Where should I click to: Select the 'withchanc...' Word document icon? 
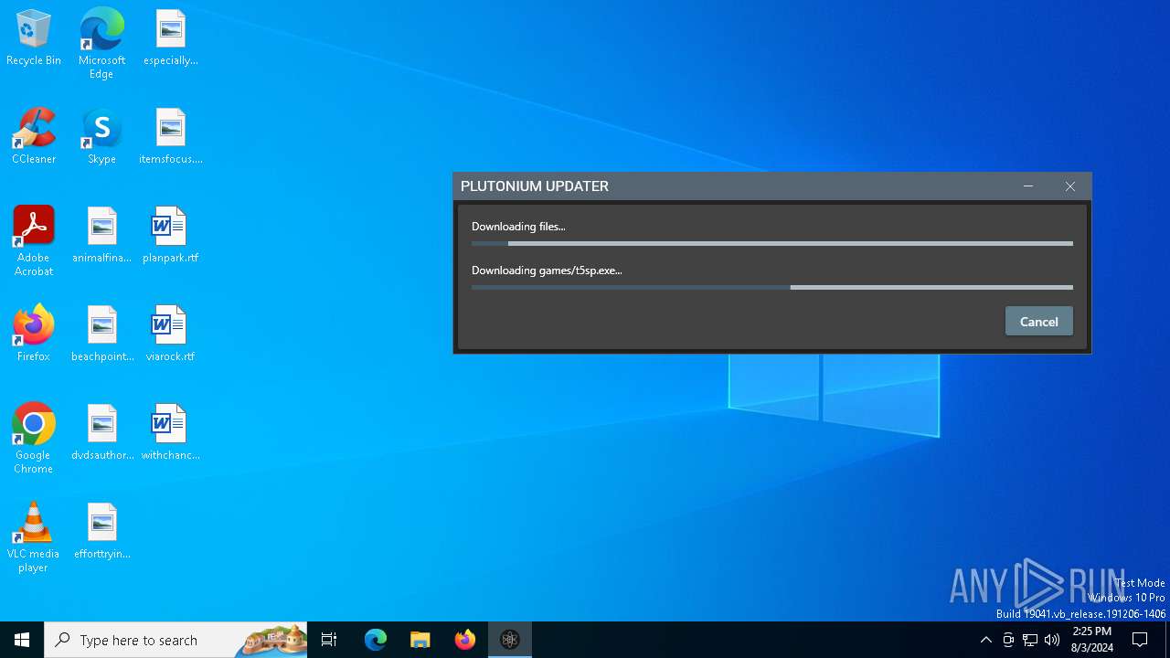click(x=170, y=433)
